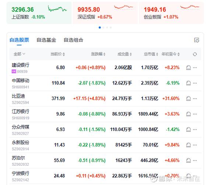Open 宁波银行 stock page

pyautogui.click(x=21, y=173)
